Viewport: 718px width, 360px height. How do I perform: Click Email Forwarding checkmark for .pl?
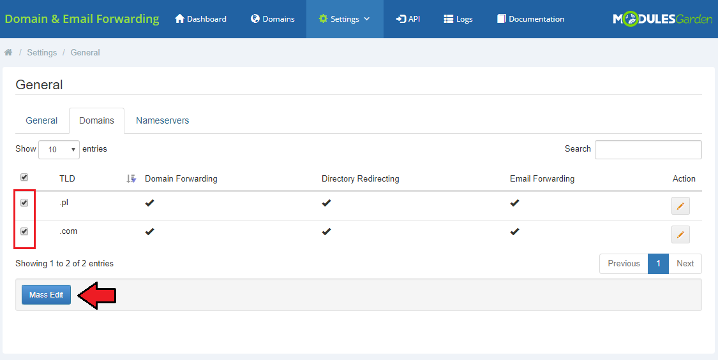(x=514, y=203)
